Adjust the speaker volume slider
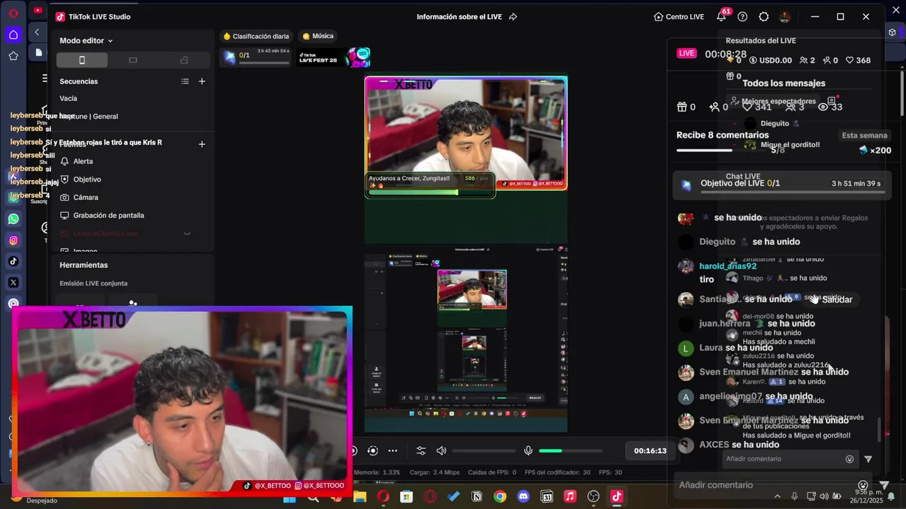906x509 pixels. coord(483,450)
